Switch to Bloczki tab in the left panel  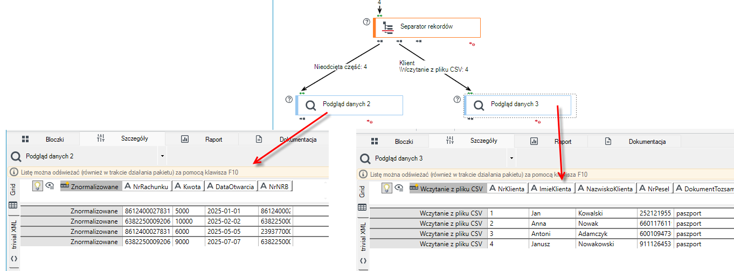pos(43,139)
